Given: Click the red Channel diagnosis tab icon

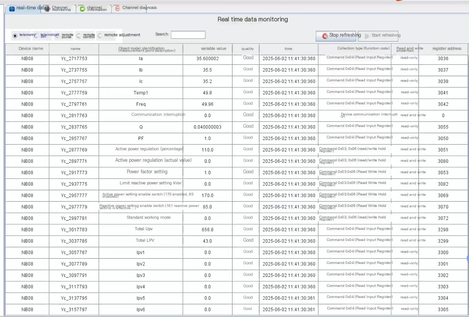Looking at the screenshot, I should coord(118,9).
